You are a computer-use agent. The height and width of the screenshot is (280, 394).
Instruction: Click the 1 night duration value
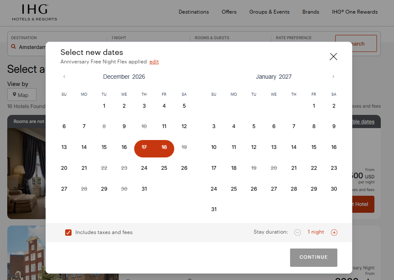316,232
